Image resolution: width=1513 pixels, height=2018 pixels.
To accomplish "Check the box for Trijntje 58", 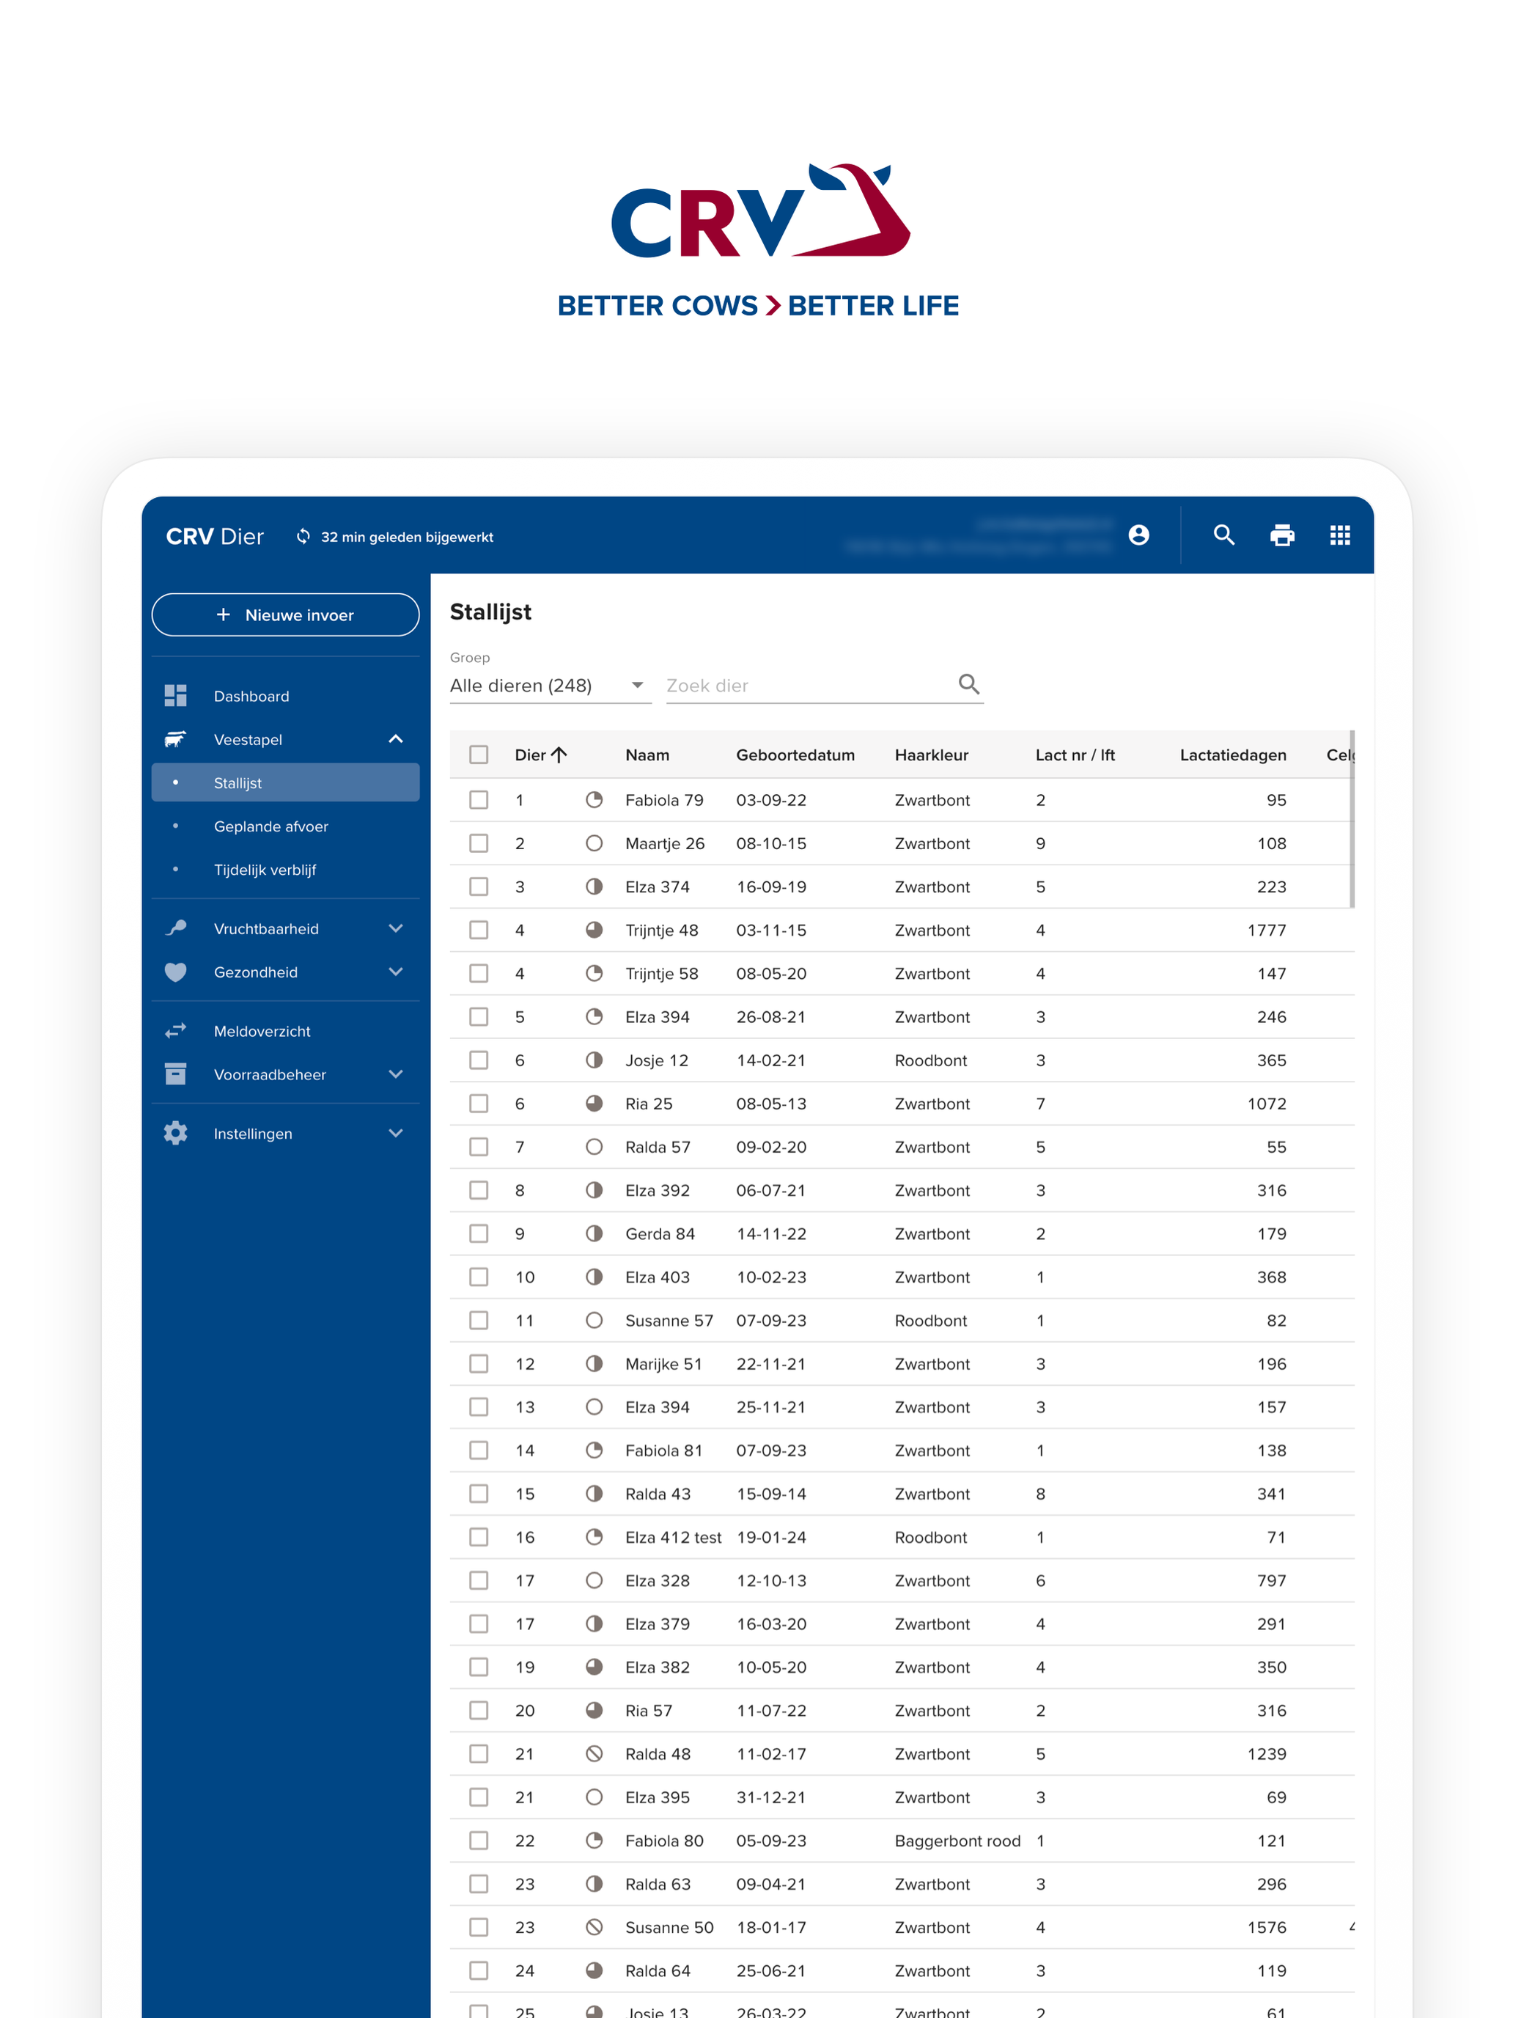I will coord(479,973).
